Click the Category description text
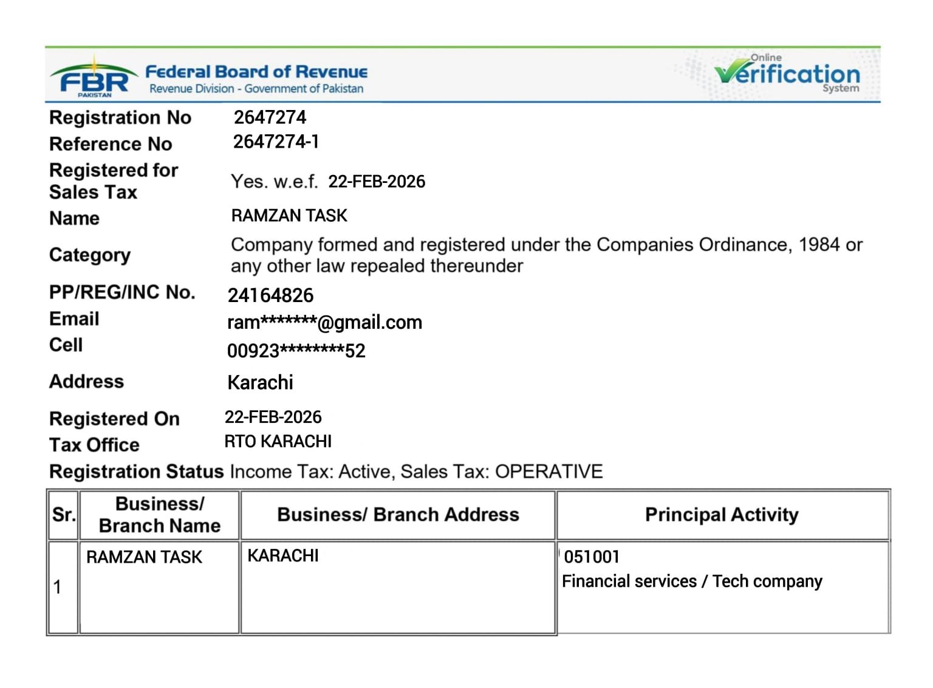This screenshot has width=933, height=688. click(x=546, y=255)
